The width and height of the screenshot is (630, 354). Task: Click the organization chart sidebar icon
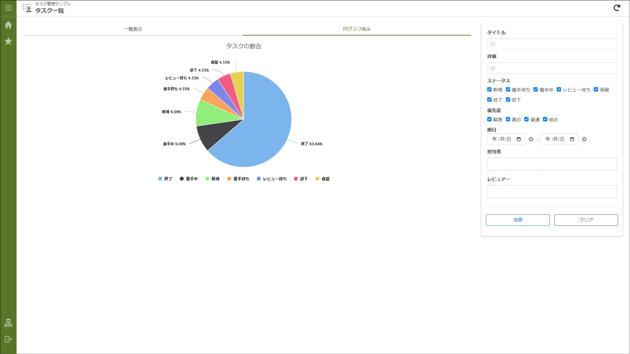8,323
